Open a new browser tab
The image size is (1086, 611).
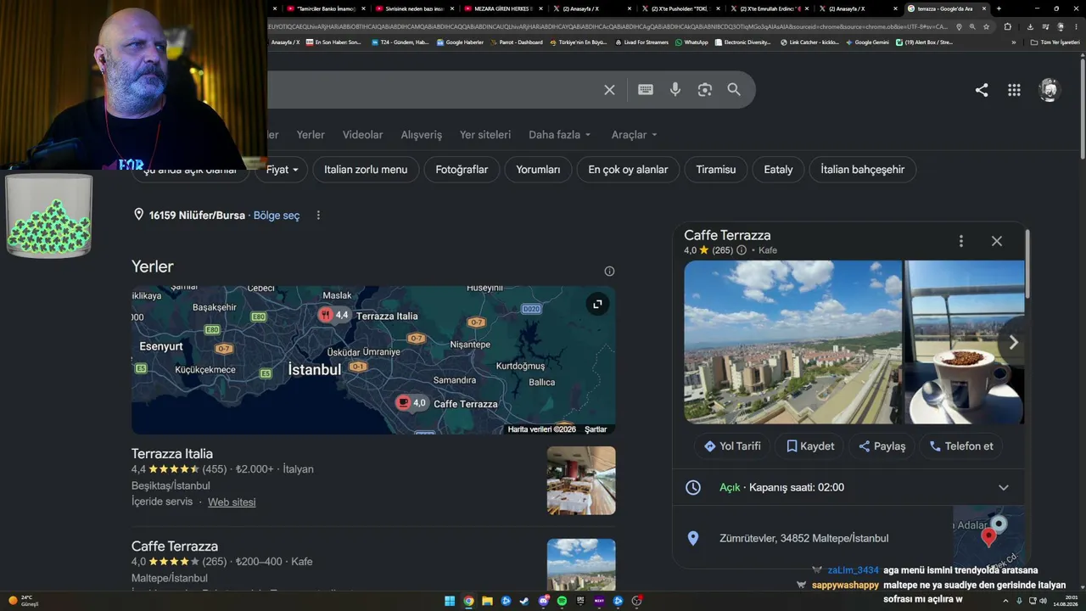[x=999, y=8]
